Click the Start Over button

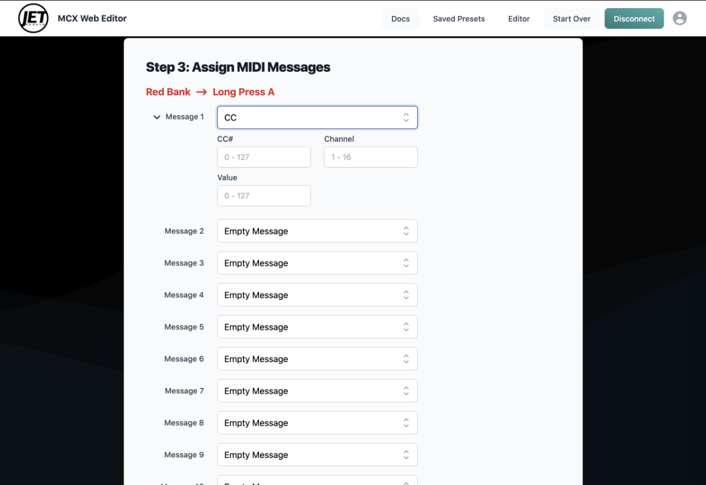click(572, 19)
